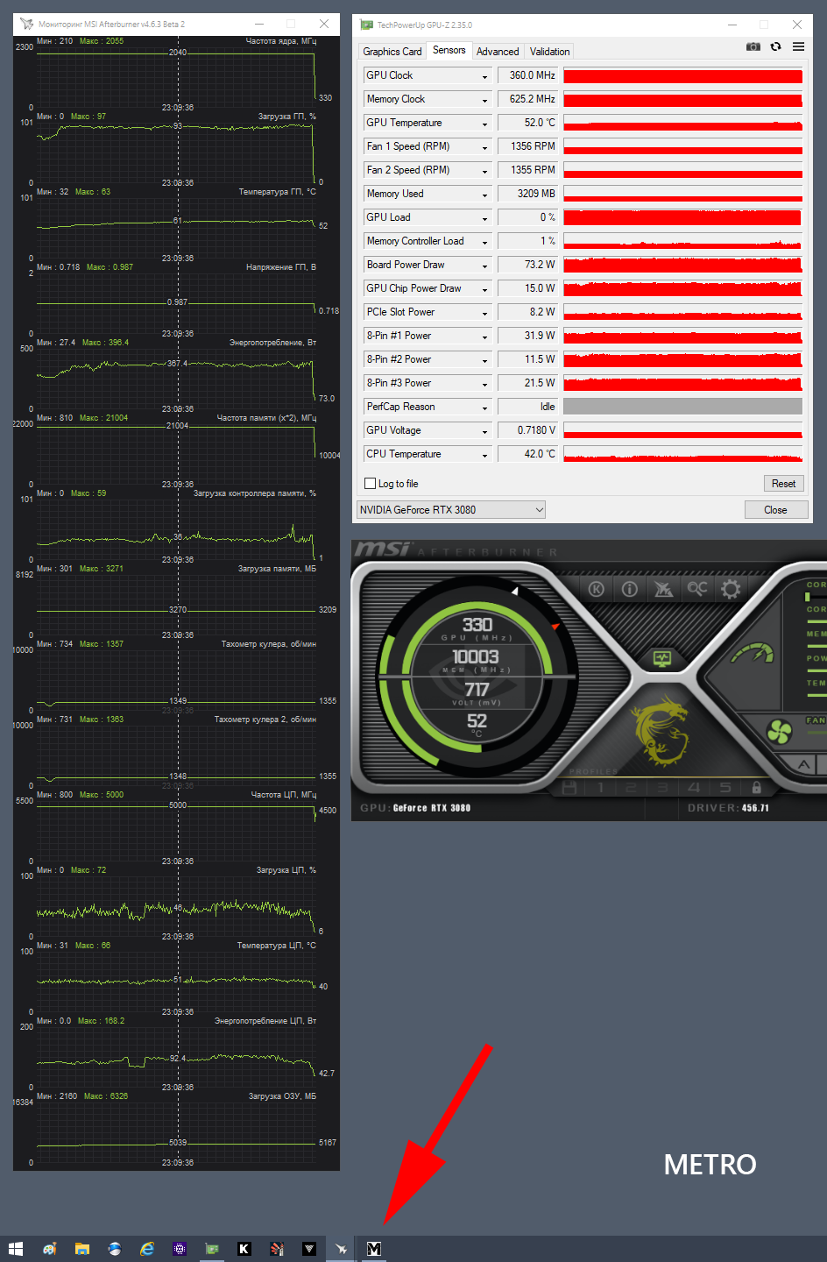Open Internet Explorer from taskbar
Screen dimensions: 827x1262
pyautogui.click(x=147, y=1249)
